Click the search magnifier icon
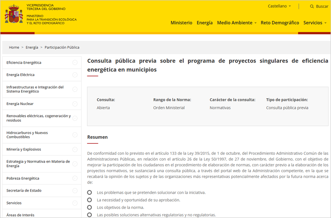Image resolution: width=331 pixels, height=218 pixels. tap(312, 6)
